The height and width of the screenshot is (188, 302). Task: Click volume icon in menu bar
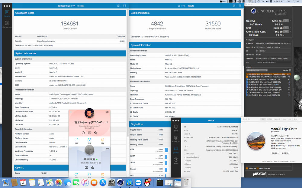(x=267, y=1)
